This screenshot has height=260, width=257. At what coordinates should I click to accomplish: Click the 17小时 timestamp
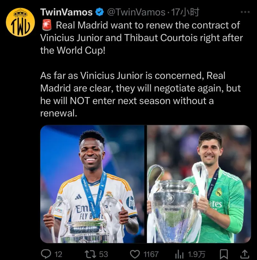[185, 12]
